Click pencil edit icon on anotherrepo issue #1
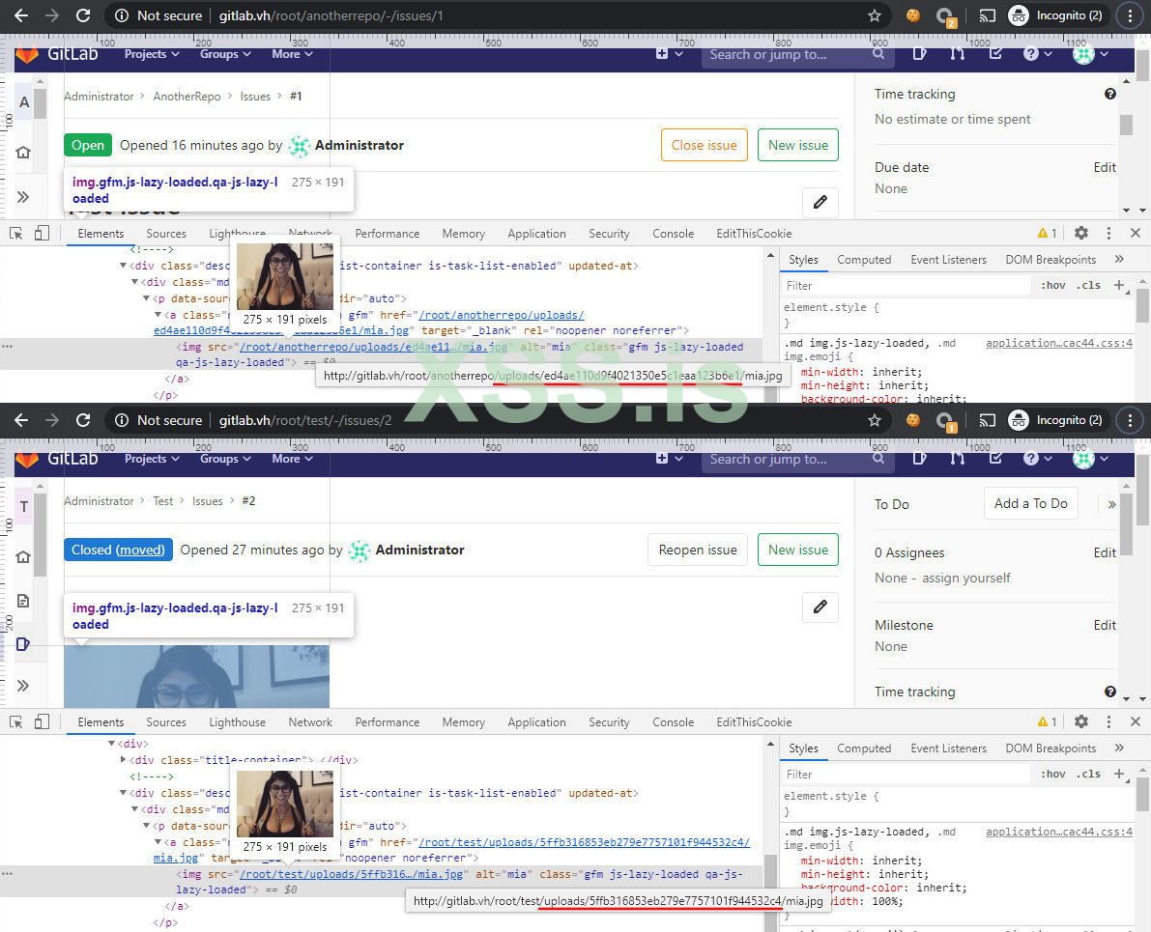The width and height of the screenshot is (1151, 932). tap(820, 202)
